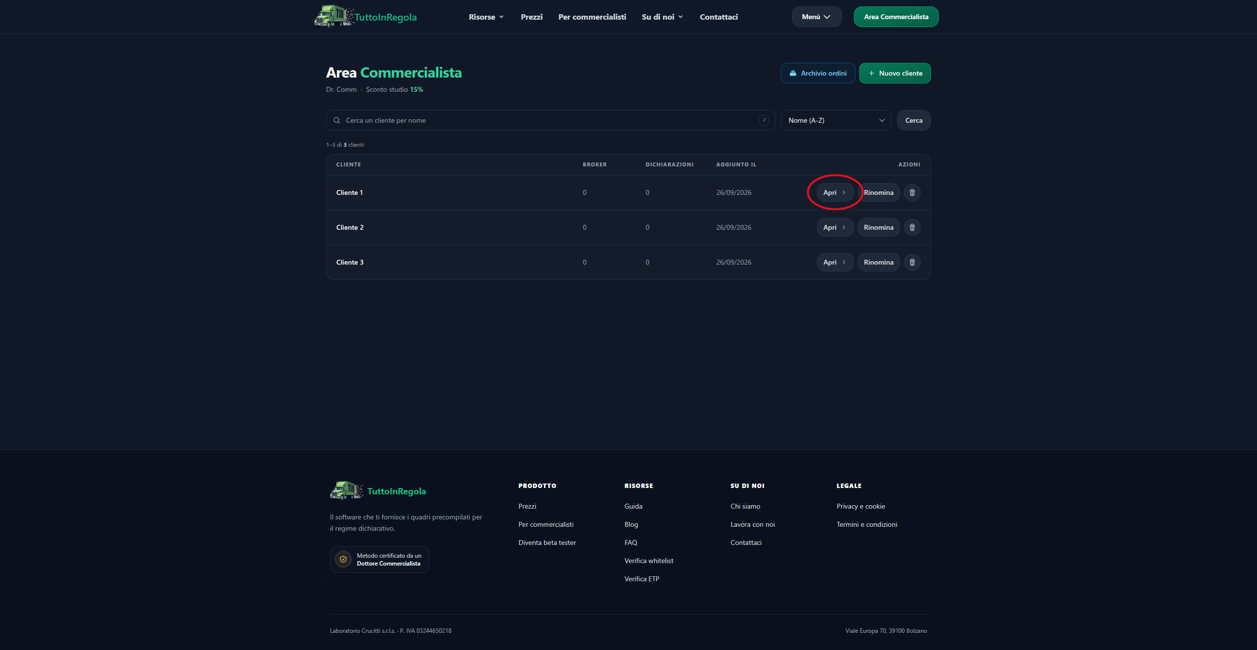Delete Cliente 3 with trash icon

pyautogui.click(x=912, y=262)
